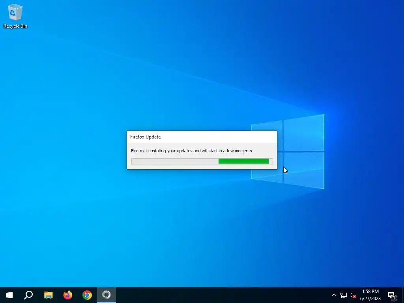Click the 'Firefox is installing your updates' message

pos(193,151)
